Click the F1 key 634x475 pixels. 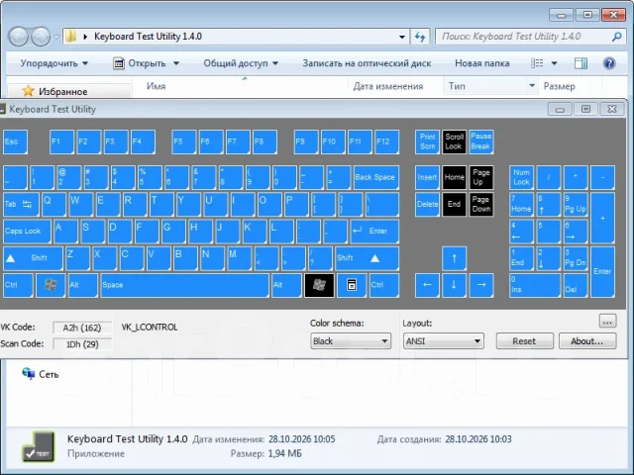[61, 142]
